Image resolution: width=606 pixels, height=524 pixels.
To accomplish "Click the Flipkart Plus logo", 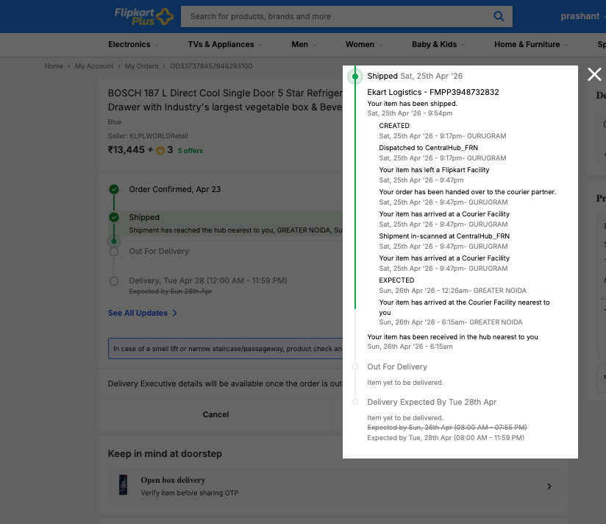I will click(x=143, y=16).
